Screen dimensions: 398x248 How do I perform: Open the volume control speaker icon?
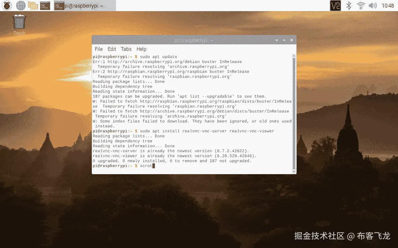[373, 5]
